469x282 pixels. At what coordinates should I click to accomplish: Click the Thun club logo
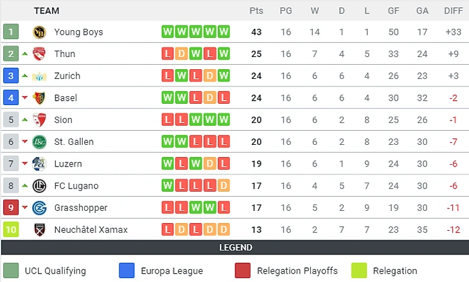point(39,54)
